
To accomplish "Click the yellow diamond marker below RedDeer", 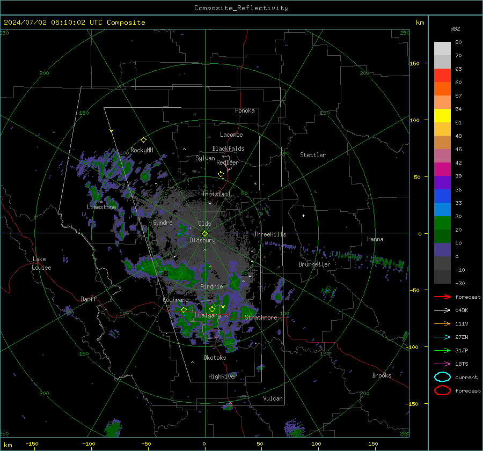I will (x=221, y=174).
